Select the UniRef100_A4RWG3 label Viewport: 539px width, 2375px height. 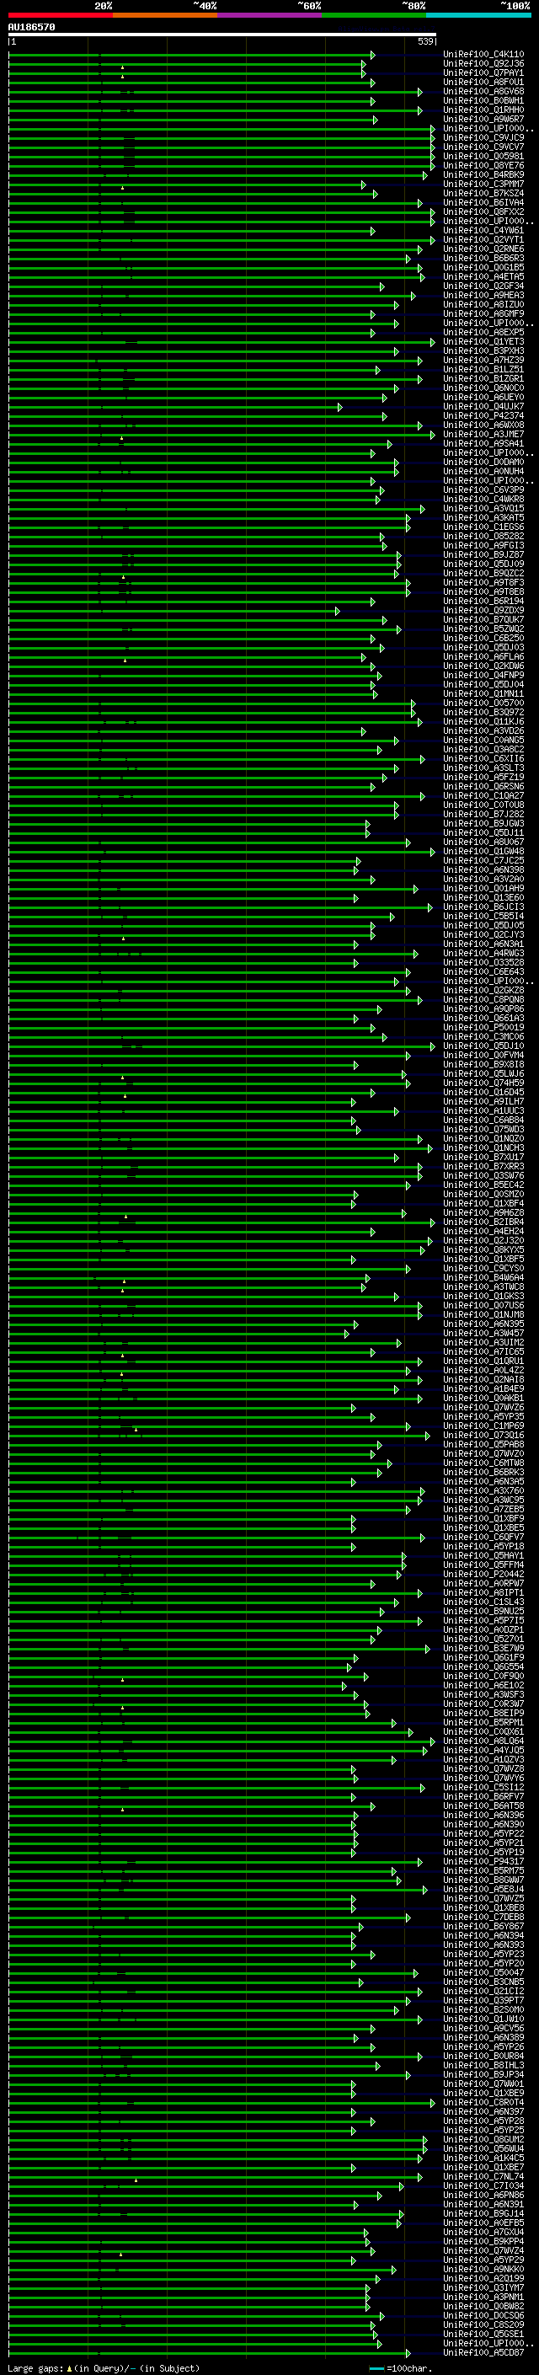pyautogui.click(x=483, y=954)
